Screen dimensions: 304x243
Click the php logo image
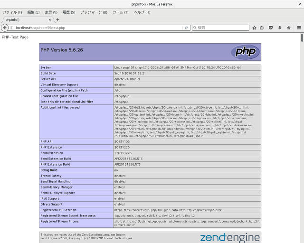(x=245, y=52)
